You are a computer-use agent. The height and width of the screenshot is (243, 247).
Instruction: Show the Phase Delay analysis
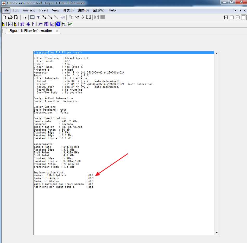coord(28,24)
